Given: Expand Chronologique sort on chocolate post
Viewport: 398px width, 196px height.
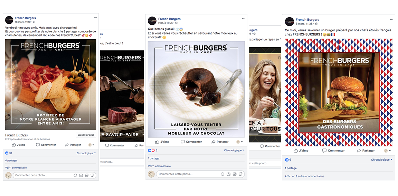Looking at the screenshot, I should coord(234,151).
